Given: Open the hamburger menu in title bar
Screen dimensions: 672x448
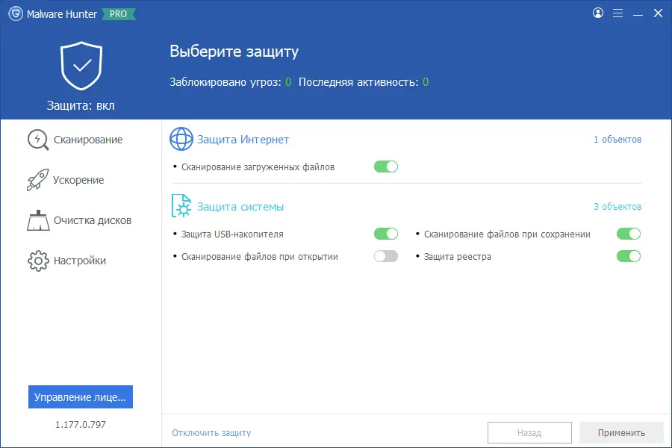Looking at the screenshot, I should point(617,13).
